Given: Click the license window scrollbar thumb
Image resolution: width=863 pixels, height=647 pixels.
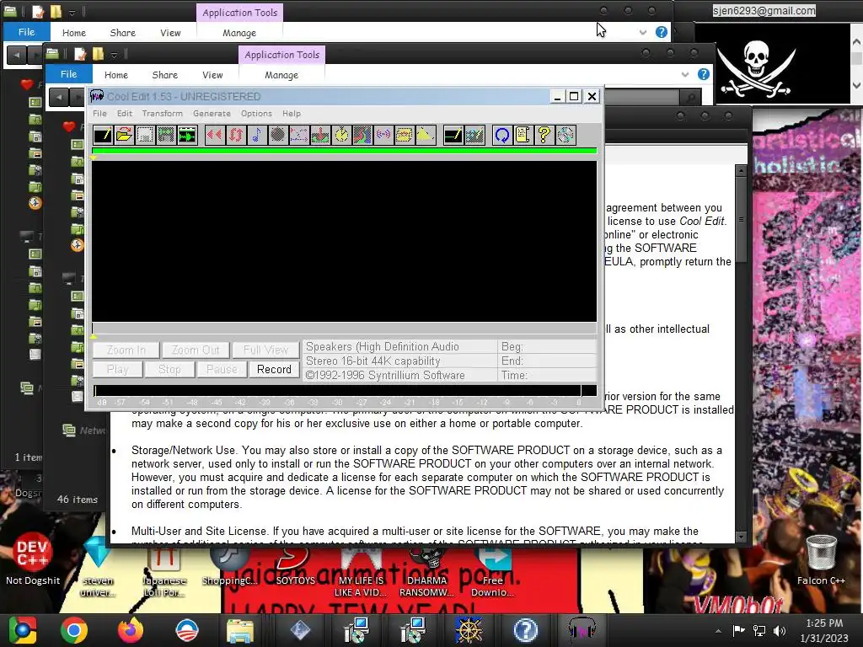Looking at the screenshot, I should click(742, 220).
